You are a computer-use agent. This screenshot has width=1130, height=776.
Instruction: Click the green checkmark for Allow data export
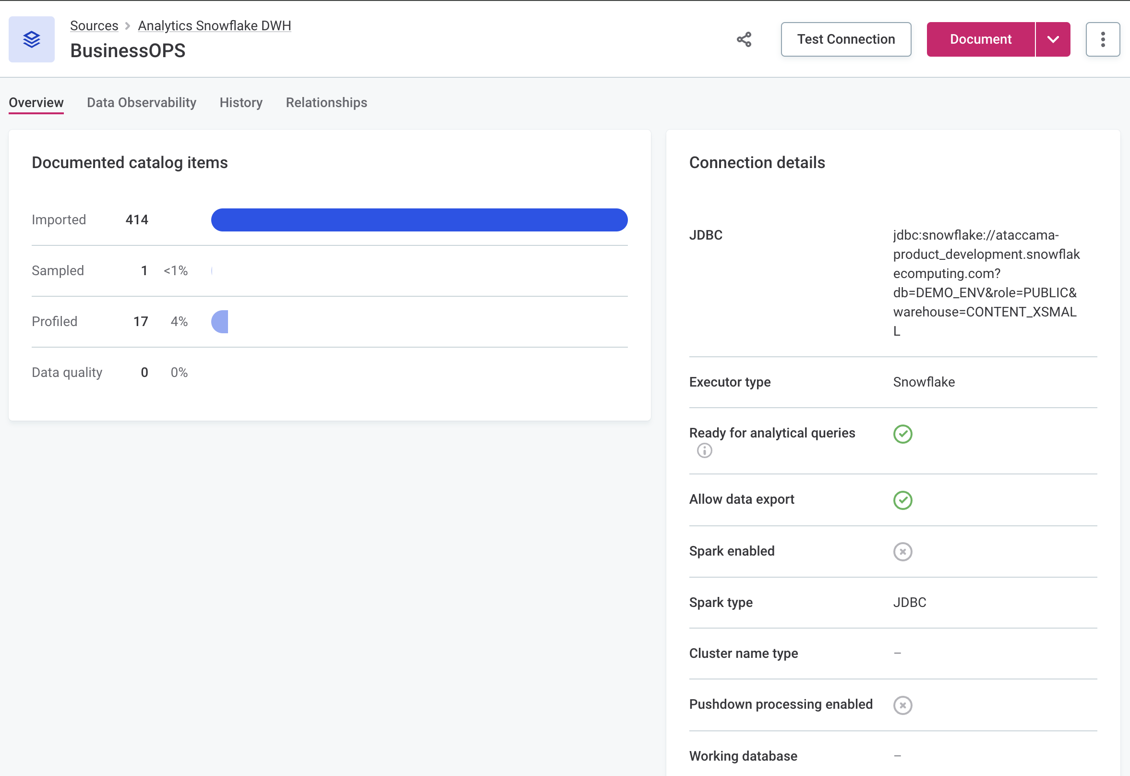click(902, 498)
